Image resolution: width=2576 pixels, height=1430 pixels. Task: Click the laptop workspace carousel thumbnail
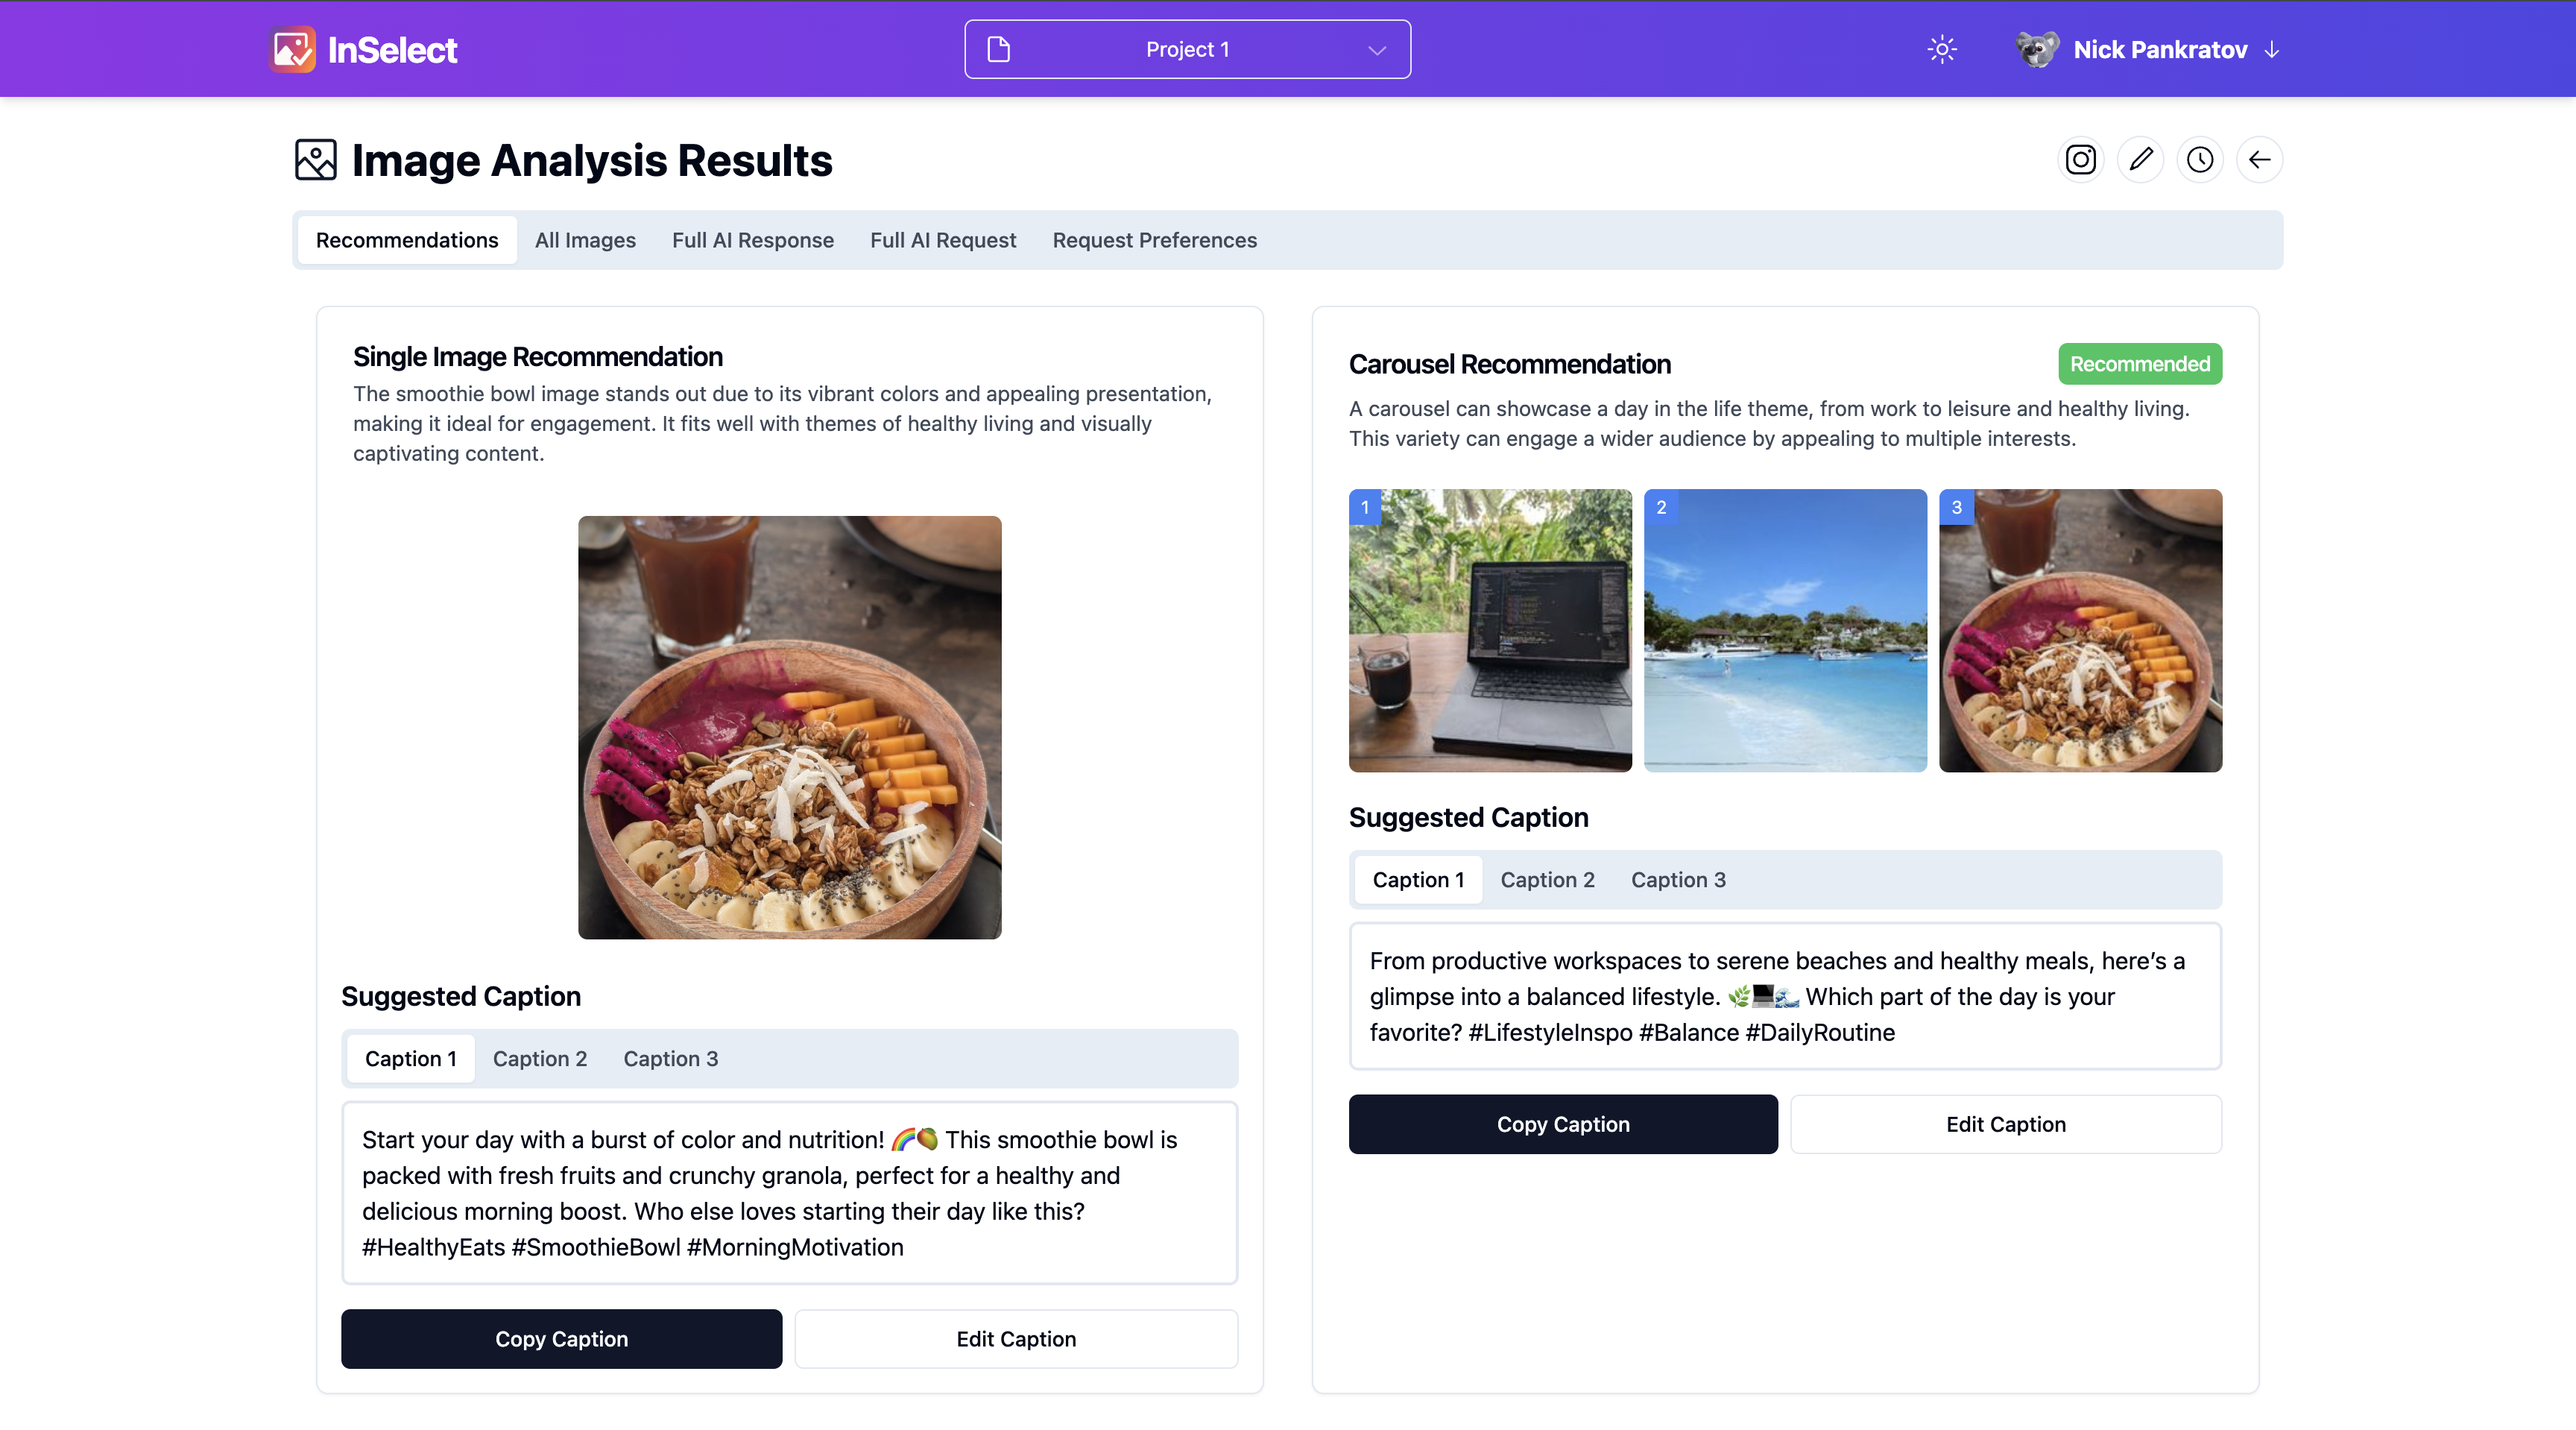[1489, 630]
